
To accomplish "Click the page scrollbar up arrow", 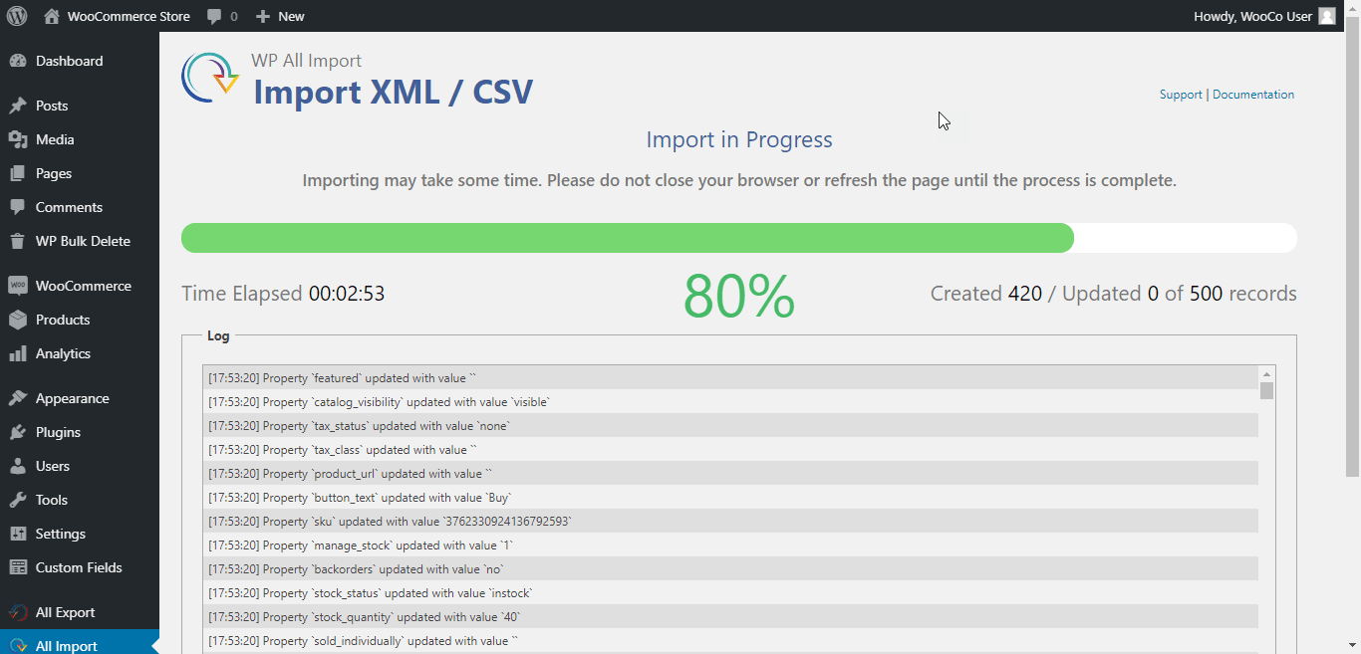I will coord(1352,9).
